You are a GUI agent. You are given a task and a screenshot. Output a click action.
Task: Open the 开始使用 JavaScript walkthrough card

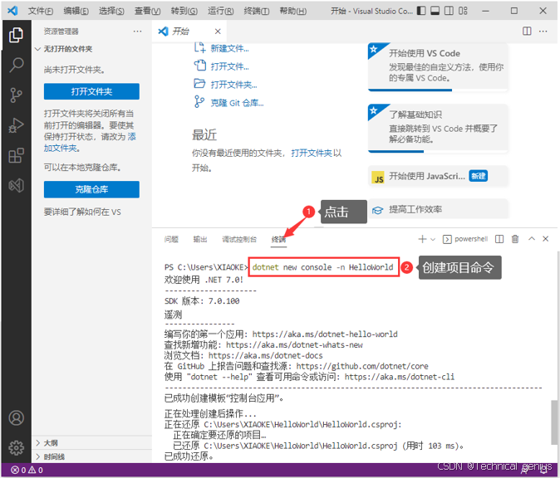438,176
